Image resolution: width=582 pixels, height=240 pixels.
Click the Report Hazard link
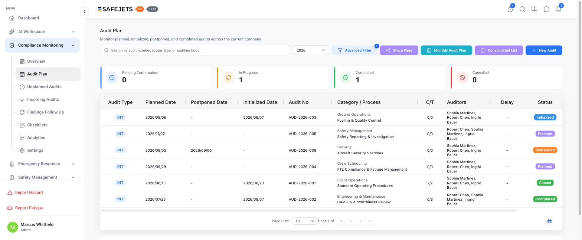click(25, 193)
